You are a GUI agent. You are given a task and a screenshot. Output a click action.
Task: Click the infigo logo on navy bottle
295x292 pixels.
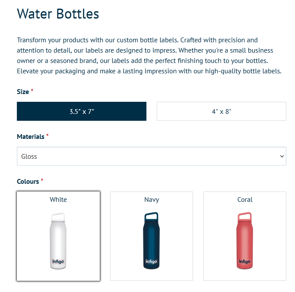[151, 261]
